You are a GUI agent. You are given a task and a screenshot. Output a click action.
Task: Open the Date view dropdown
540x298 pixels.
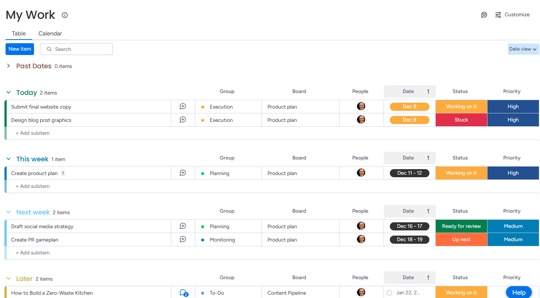point(523,49)
